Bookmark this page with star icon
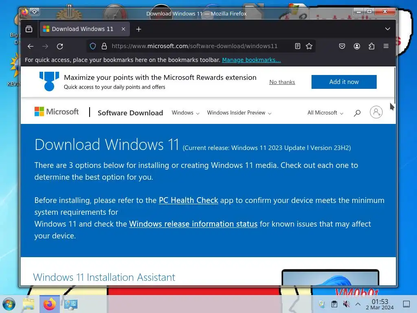The image size is (417, 313). (x=309, y=46)
